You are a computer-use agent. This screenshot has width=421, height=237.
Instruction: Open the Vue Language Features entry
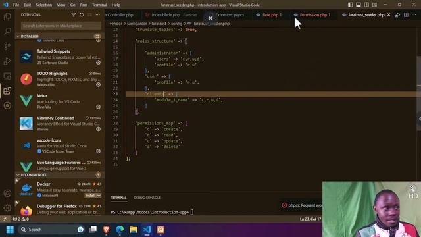[60, 165]
